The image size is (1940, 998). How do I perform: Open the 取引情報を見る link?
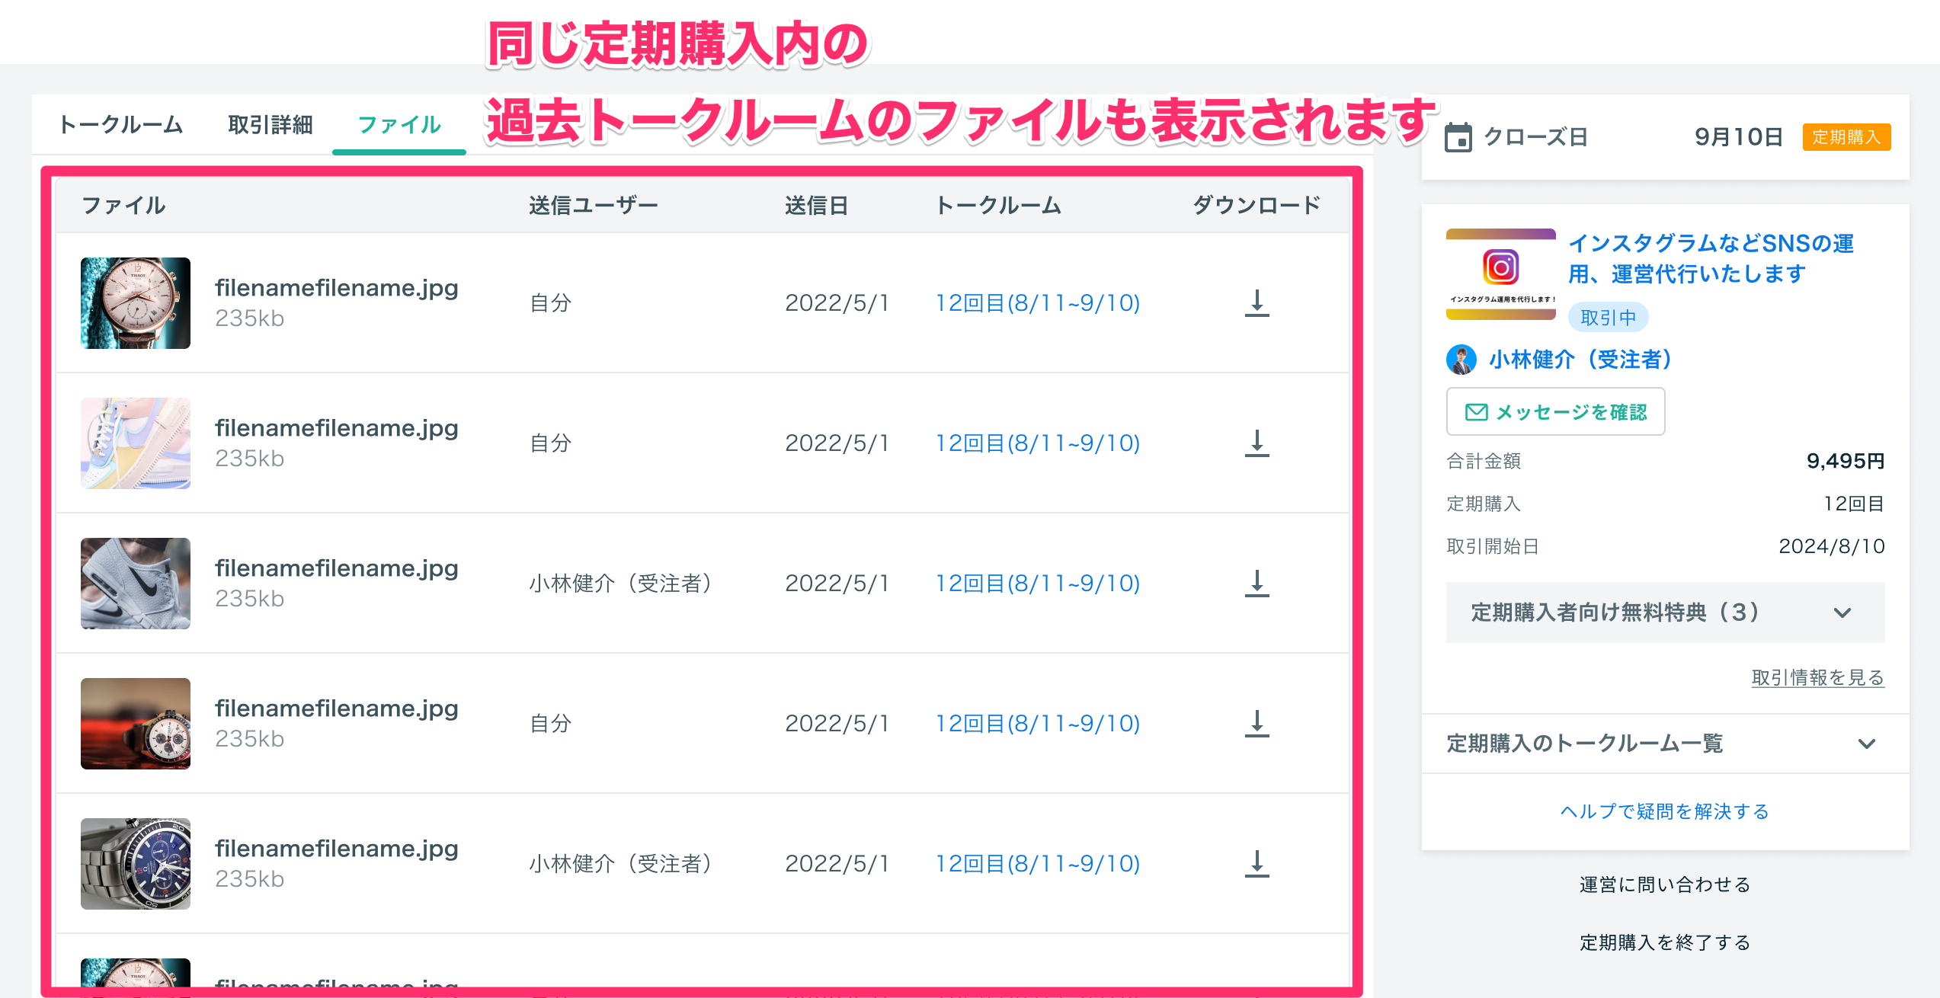[x=1817, y=677]
